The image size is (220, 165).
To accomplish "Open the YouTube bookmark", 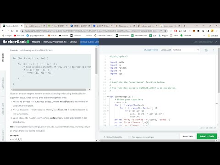I will point(19,35).
